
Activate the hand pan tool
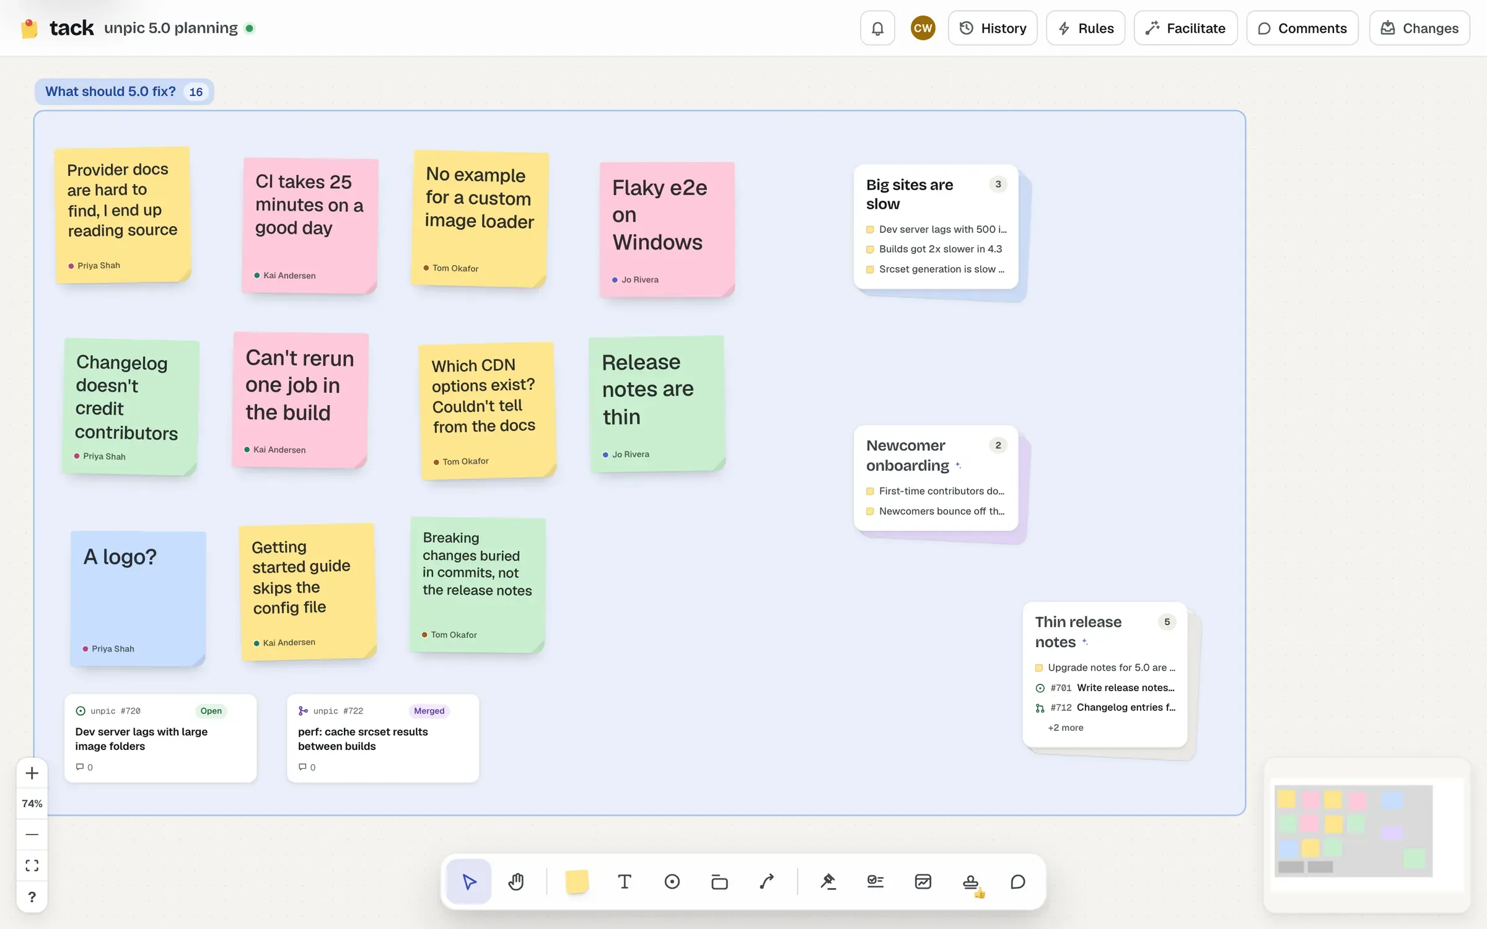(516, 881)
